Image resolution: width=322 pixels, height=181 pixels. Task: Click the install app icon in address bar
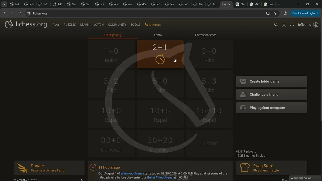point(268,13)
